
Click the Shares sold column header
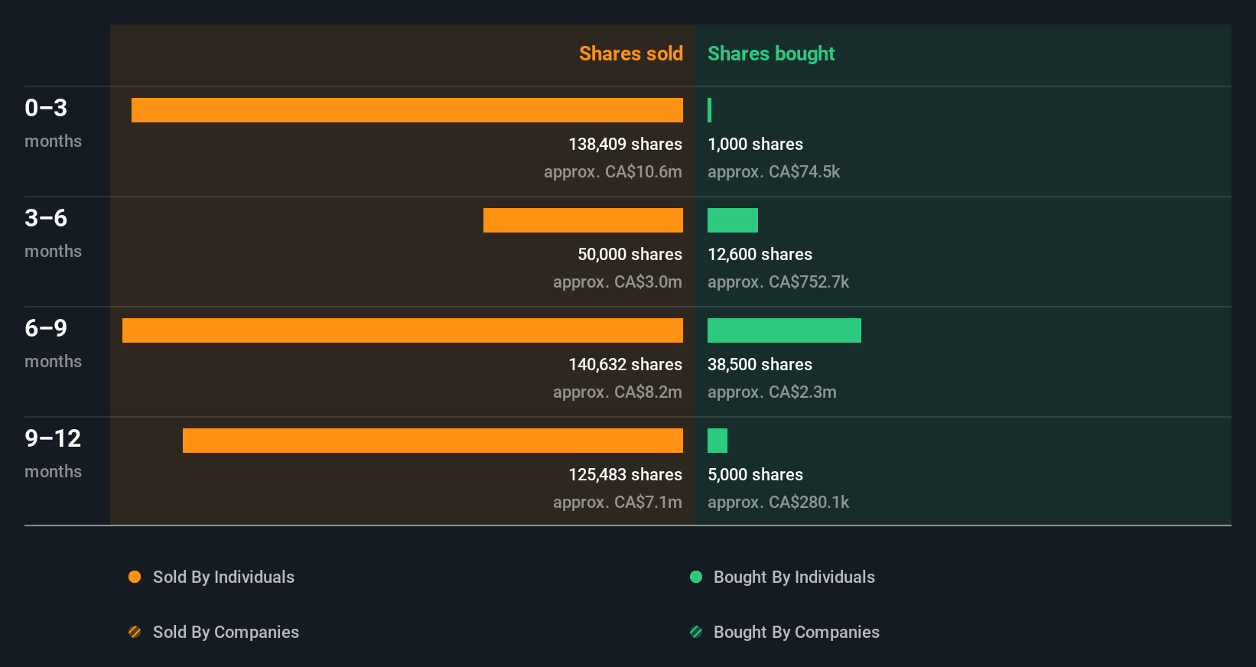(x=631, y=54)
